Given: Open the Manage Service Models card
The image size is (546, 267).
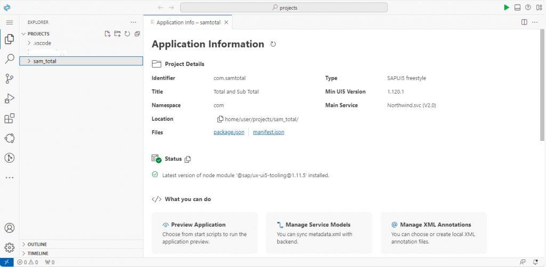Looking at the screenshot, I should pyautogui.click(x=319, y=233).
